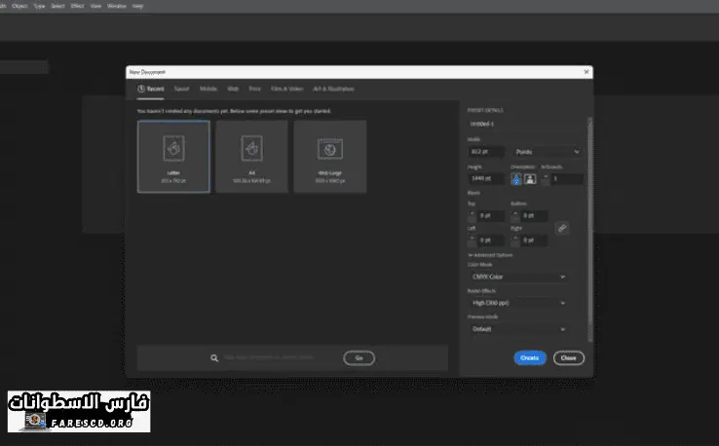This screenshot has height=446, width=719.
Task: Set landscape orientation
Action: click(530, 179)
